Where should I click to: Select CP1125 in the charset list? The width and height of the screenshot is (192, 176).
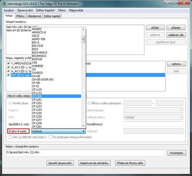click(56, 90)
